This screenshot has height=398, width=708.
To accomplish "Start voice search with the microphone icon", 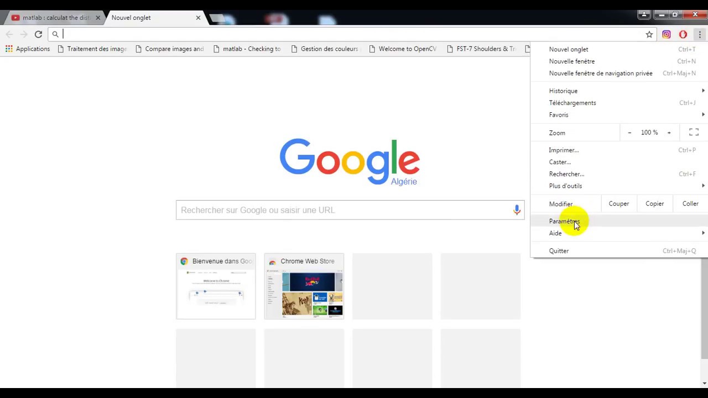I will (x=517, y=210).
